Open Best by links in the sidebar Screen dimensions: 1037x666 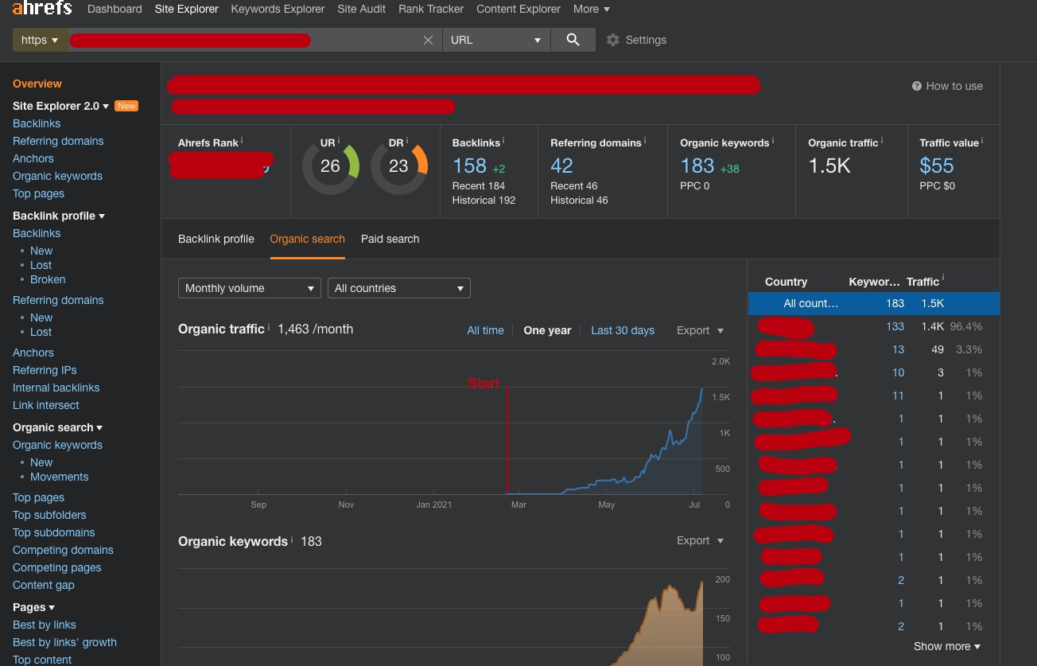[x=45, y=625]
